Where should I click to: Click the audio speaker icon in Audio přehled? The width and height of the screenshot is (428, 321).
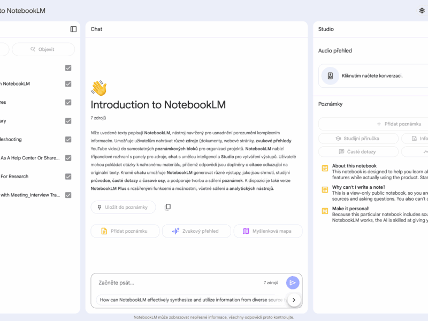[330, 76]
